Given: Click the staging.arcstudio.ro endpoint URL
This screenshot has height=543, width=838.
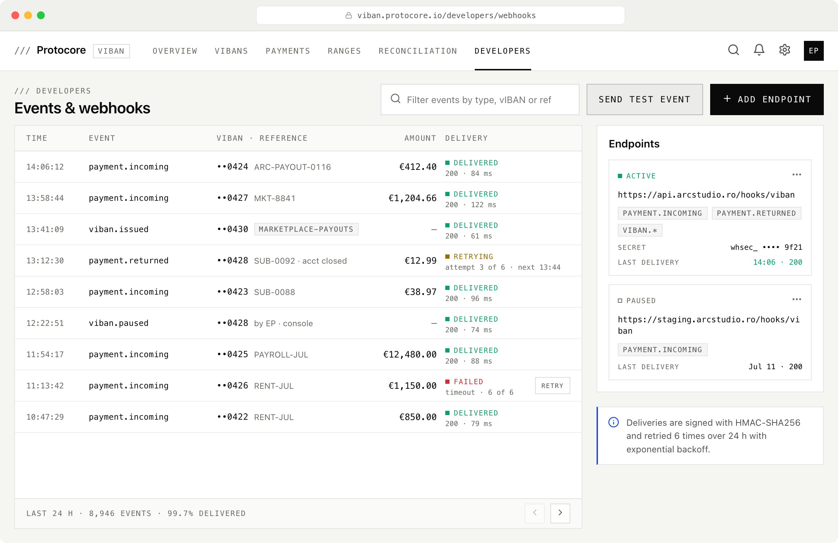Looking at the screenshot, I should [x=709, y=325].
